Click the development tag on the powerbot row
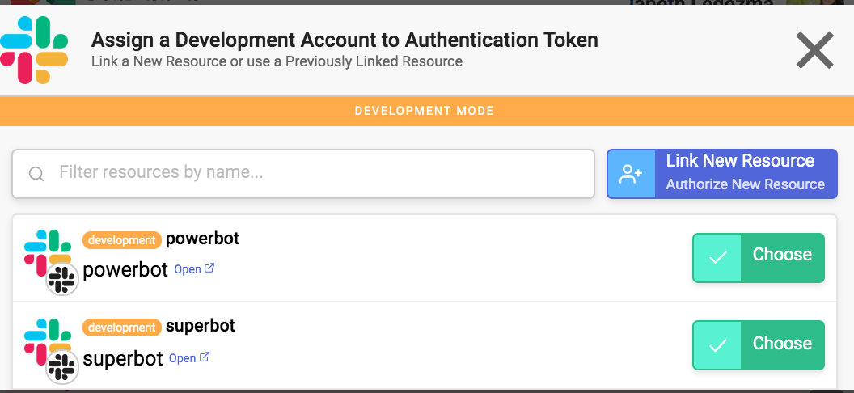This screenshot has width=854, height=393. click(121, 240)
